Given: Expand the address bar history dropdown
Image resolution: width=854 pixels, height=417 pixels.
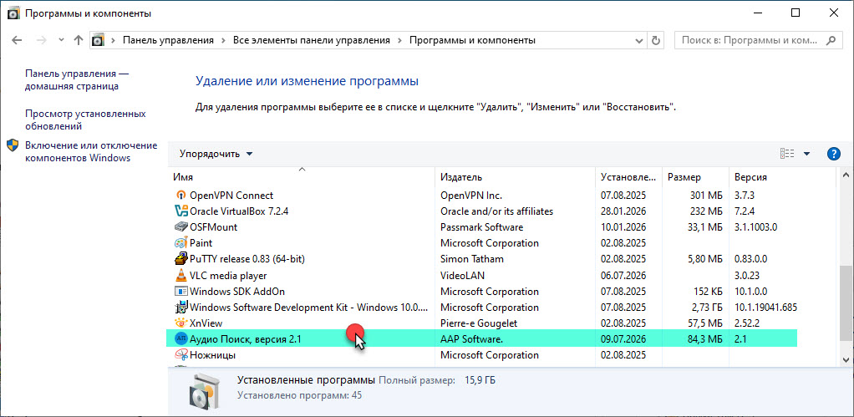Looking at the screenshot, I should (639, 40).
